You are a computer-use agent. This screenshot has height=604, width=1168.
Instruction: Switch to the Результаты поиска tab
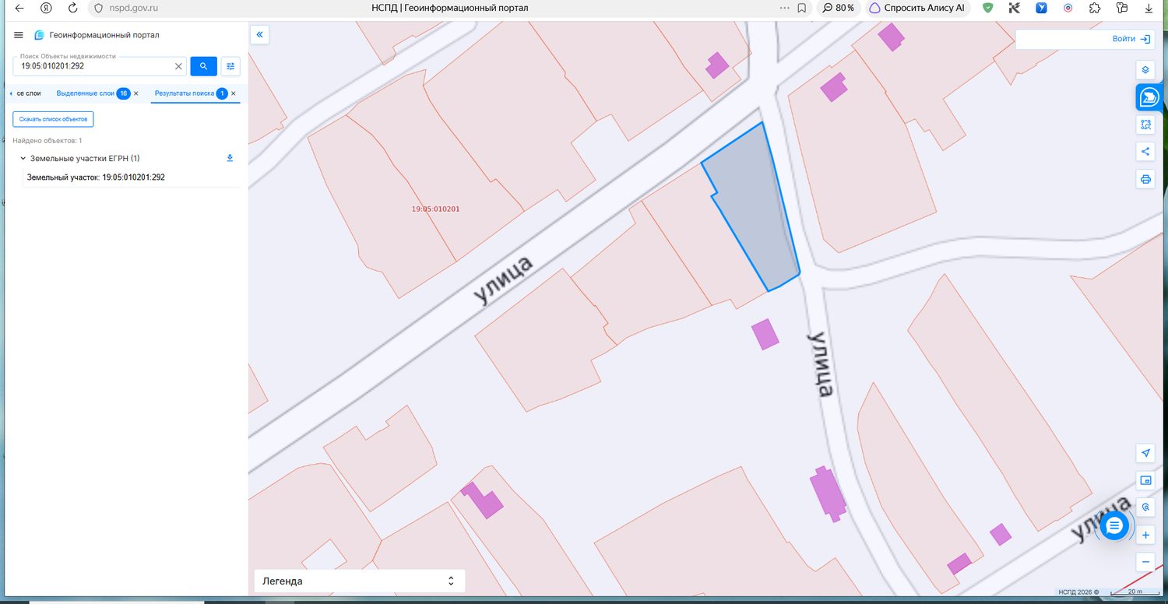pos(184,93)
